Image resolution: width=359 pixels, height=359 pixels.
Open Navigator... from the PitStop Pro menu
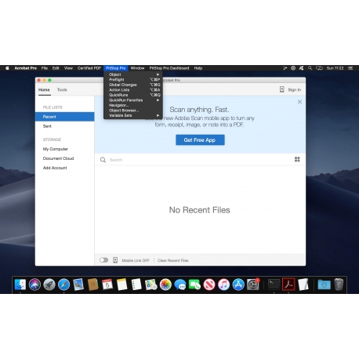pos(133,105)
